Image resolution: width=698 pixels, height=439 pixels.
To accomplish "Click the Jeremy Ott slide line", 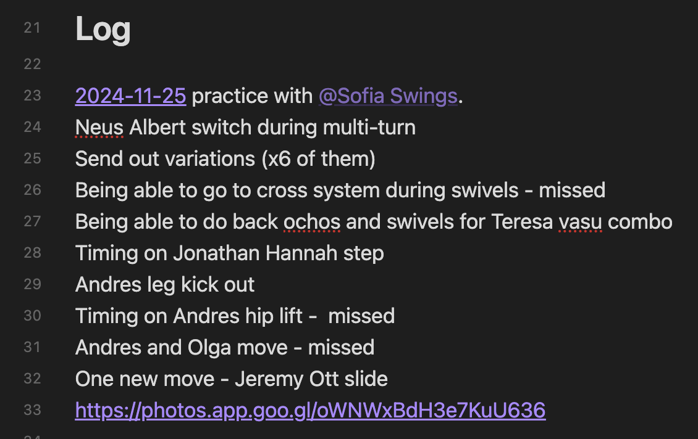I will pos(231,379).
